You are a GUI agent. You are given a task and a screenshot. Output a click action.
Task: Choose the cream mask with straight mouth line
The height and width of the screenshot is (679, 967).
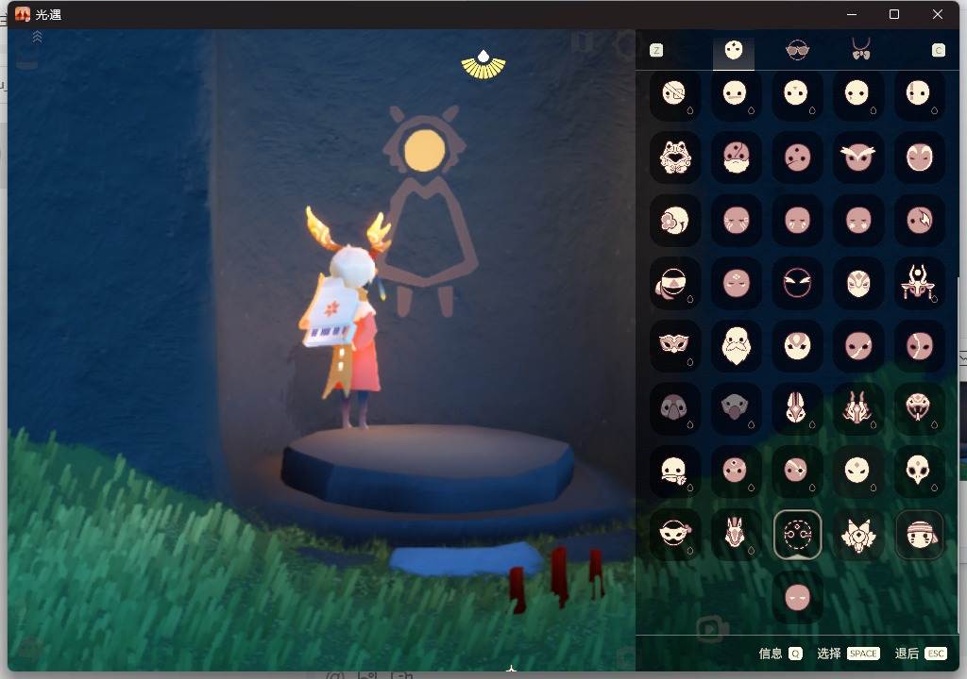[735, 94]
